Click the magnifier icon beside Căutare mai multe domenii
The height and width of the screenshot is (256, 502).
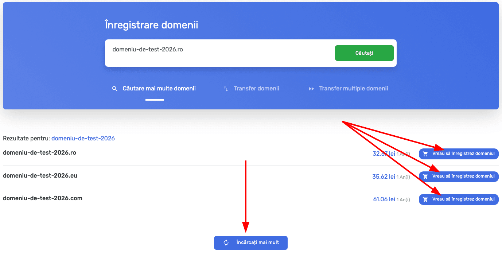(115, 89)
